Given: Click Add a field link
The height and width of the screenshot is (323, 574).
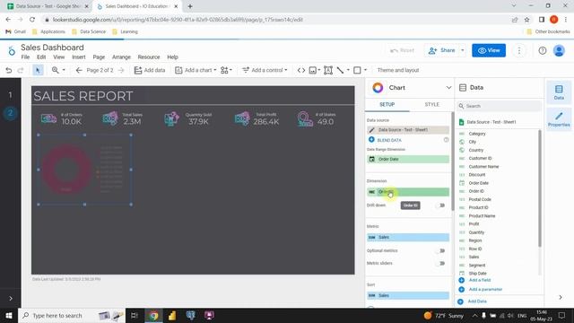Looking at the screenshot, I should coord(480,280).
